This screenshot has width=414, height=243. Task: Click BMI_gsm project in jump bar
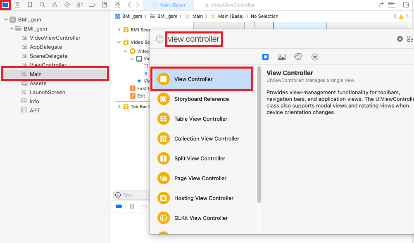pyautogui.click(x=129, y=16)
